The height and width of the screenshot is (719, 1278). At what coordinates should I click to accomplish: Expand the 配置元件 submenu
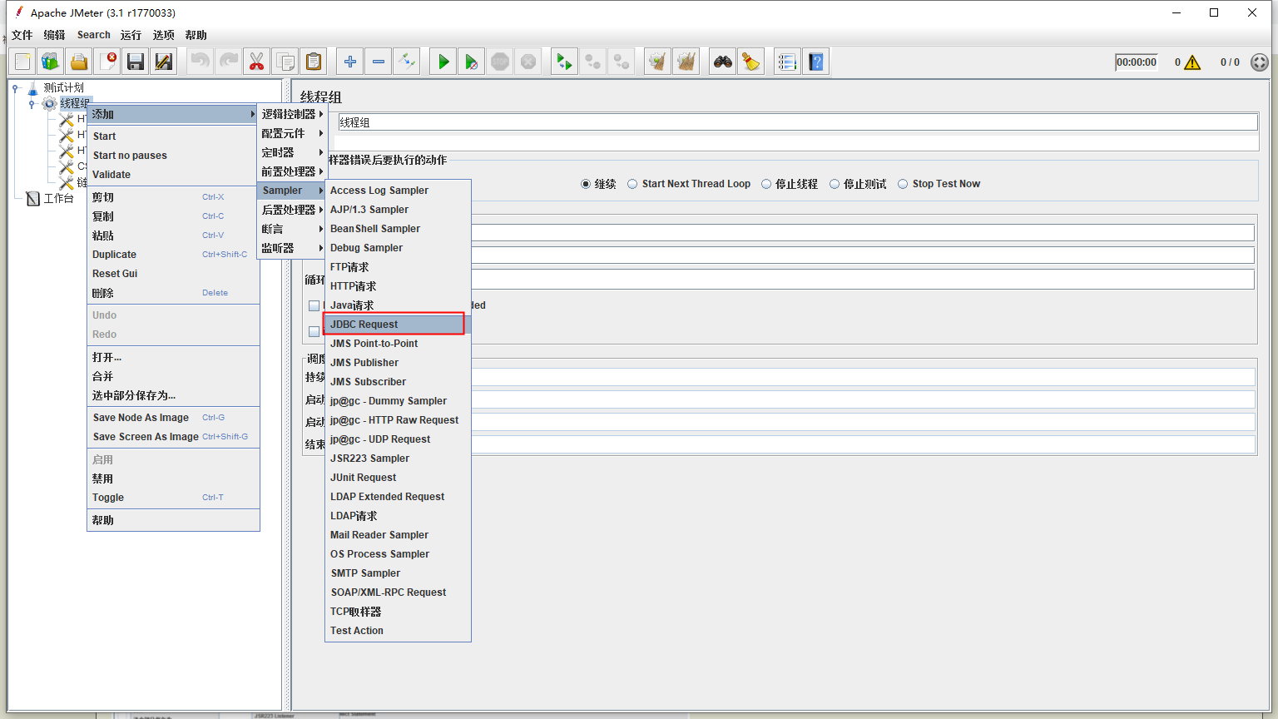click(292, 133)
